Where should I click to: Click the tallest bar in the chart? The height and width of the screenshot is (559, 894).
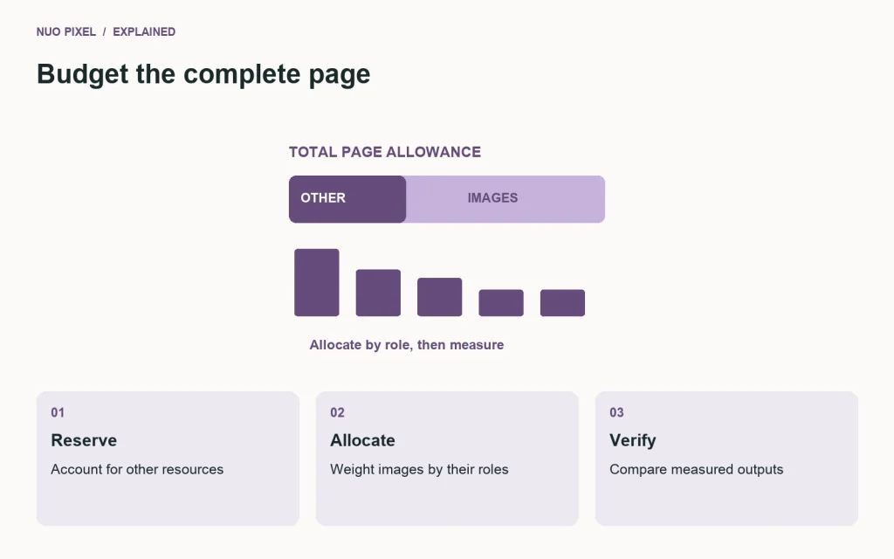316,282
